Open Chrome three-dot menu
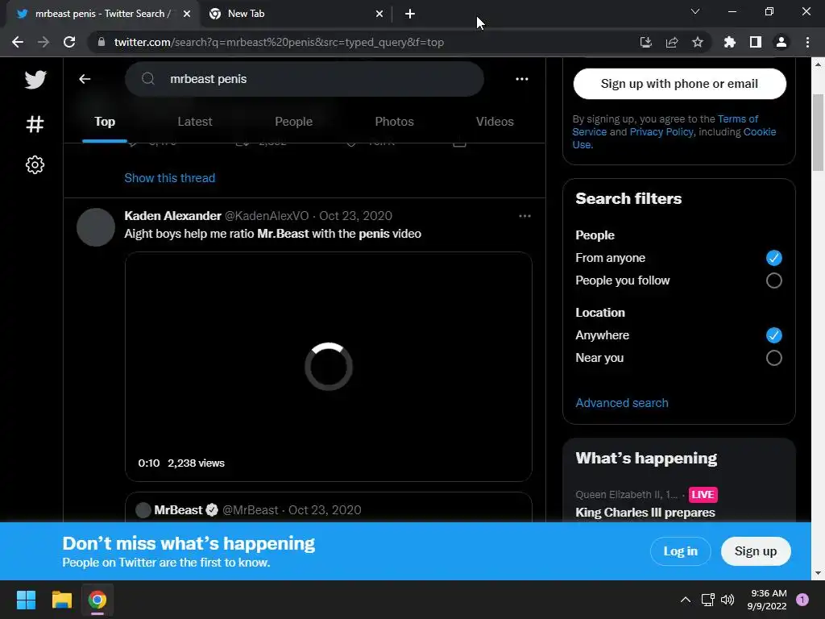Image resolution: width=825 pixels, height=619 pixels. point(807,42)
